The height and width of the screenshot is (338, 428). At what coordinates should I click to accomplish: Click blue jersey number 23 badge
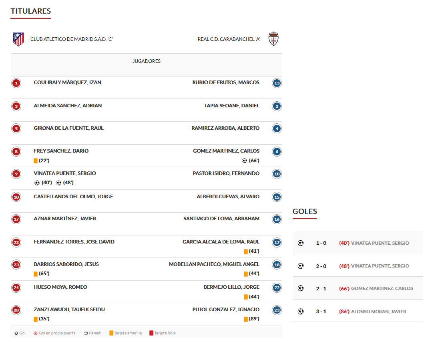[x=277, y=310]
